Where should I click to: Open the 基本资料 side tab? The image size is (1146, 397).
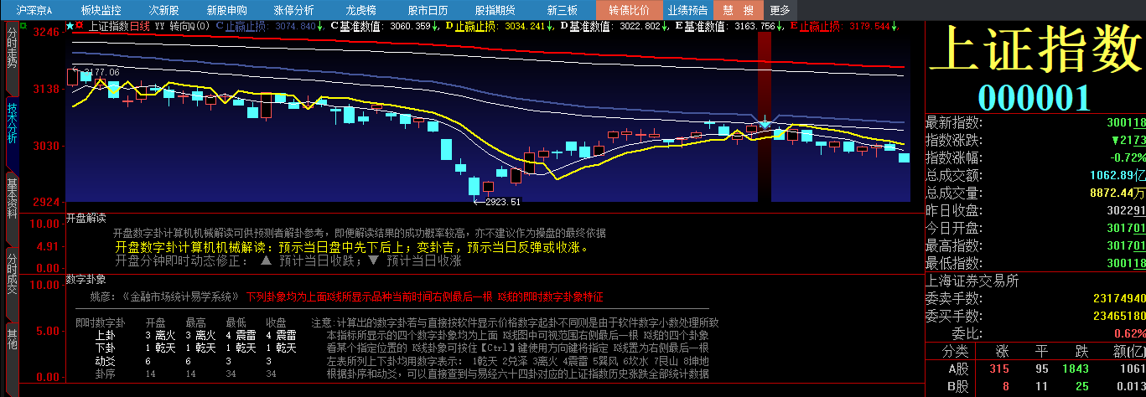12,198
